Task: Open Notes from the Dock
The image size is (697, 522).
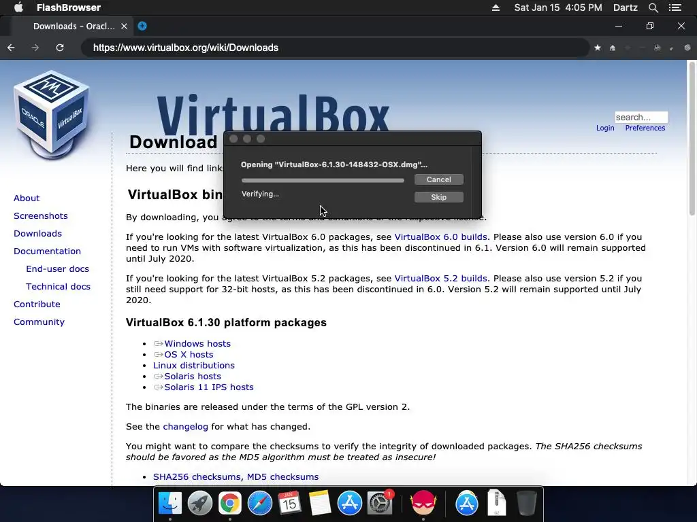Action: click(320, 504)
